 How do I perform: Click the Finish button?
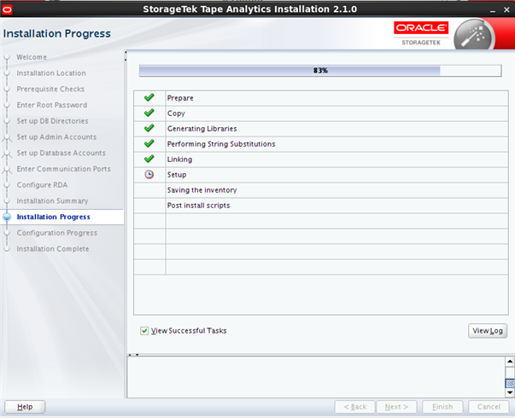[x=442, y=407]
